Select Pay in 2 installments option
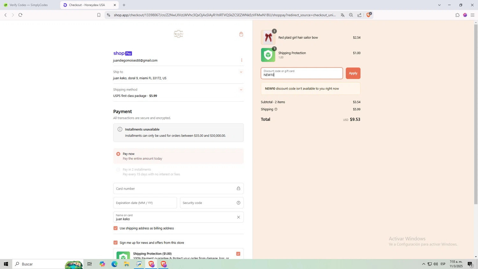The height and width of the screenshot is (269, 478). (118, 170)
